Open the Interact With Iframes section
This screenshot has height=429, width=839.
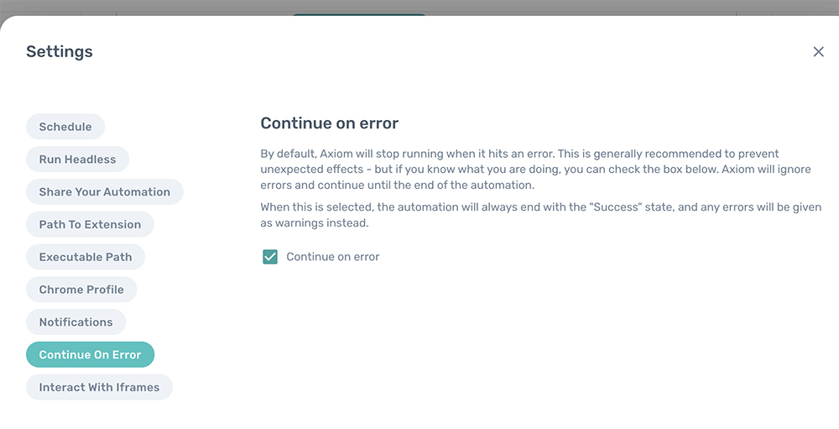[x=99, y=388]
